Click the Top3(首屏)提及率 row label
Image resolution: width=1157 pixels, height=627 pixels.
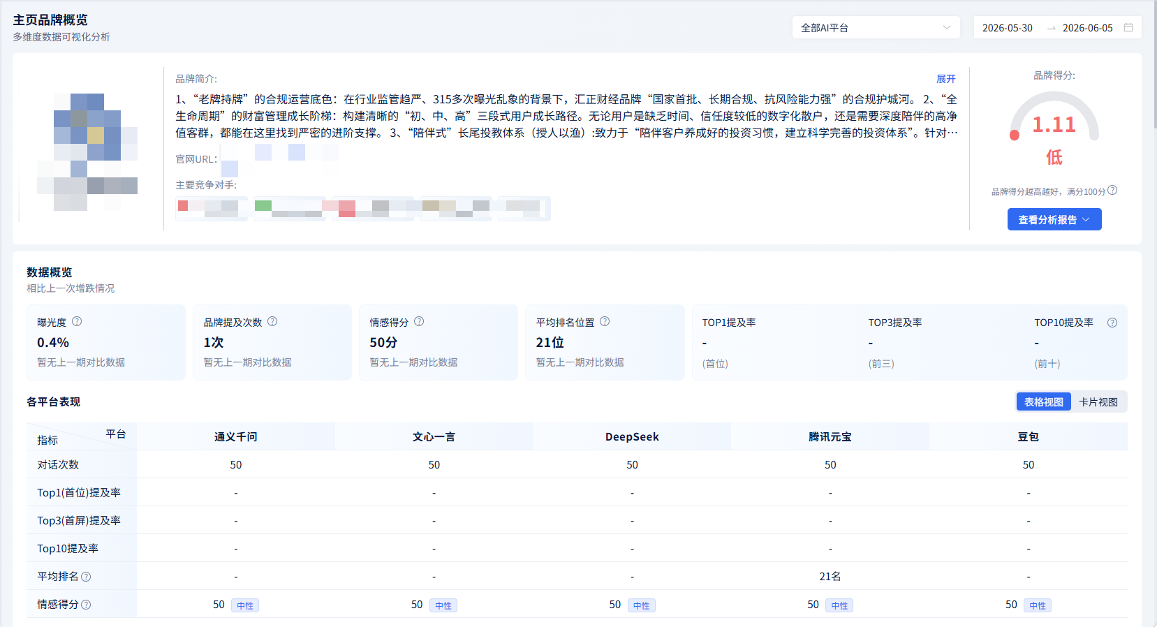[x=79, y=520]
